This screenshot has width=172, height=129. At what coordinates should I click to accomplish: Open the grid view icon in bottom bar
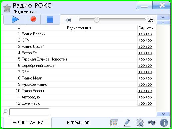(114, 123)
